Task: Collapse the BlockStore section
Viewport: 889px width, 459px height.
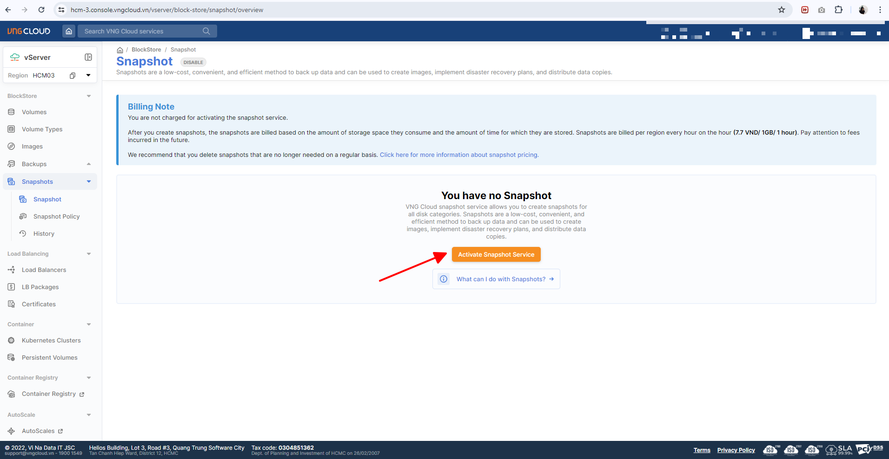Action: [89, 96]
